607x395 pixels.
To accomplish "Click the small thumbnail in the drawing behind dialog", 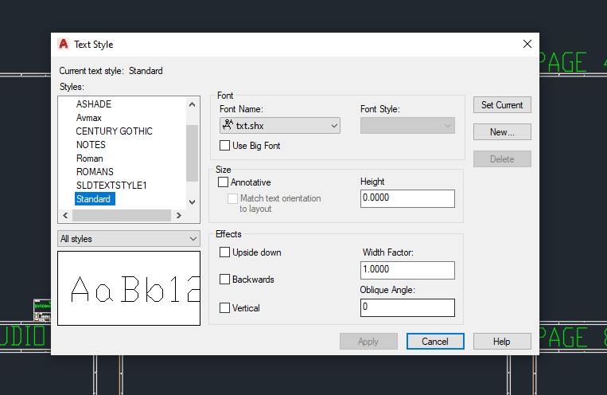I will [x=42, y=310].
